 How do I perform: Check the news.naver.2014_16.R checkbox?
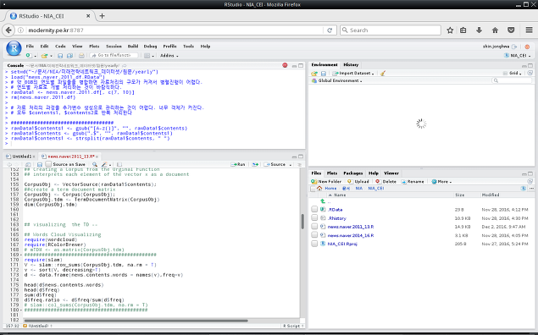[x=314, y=235]
